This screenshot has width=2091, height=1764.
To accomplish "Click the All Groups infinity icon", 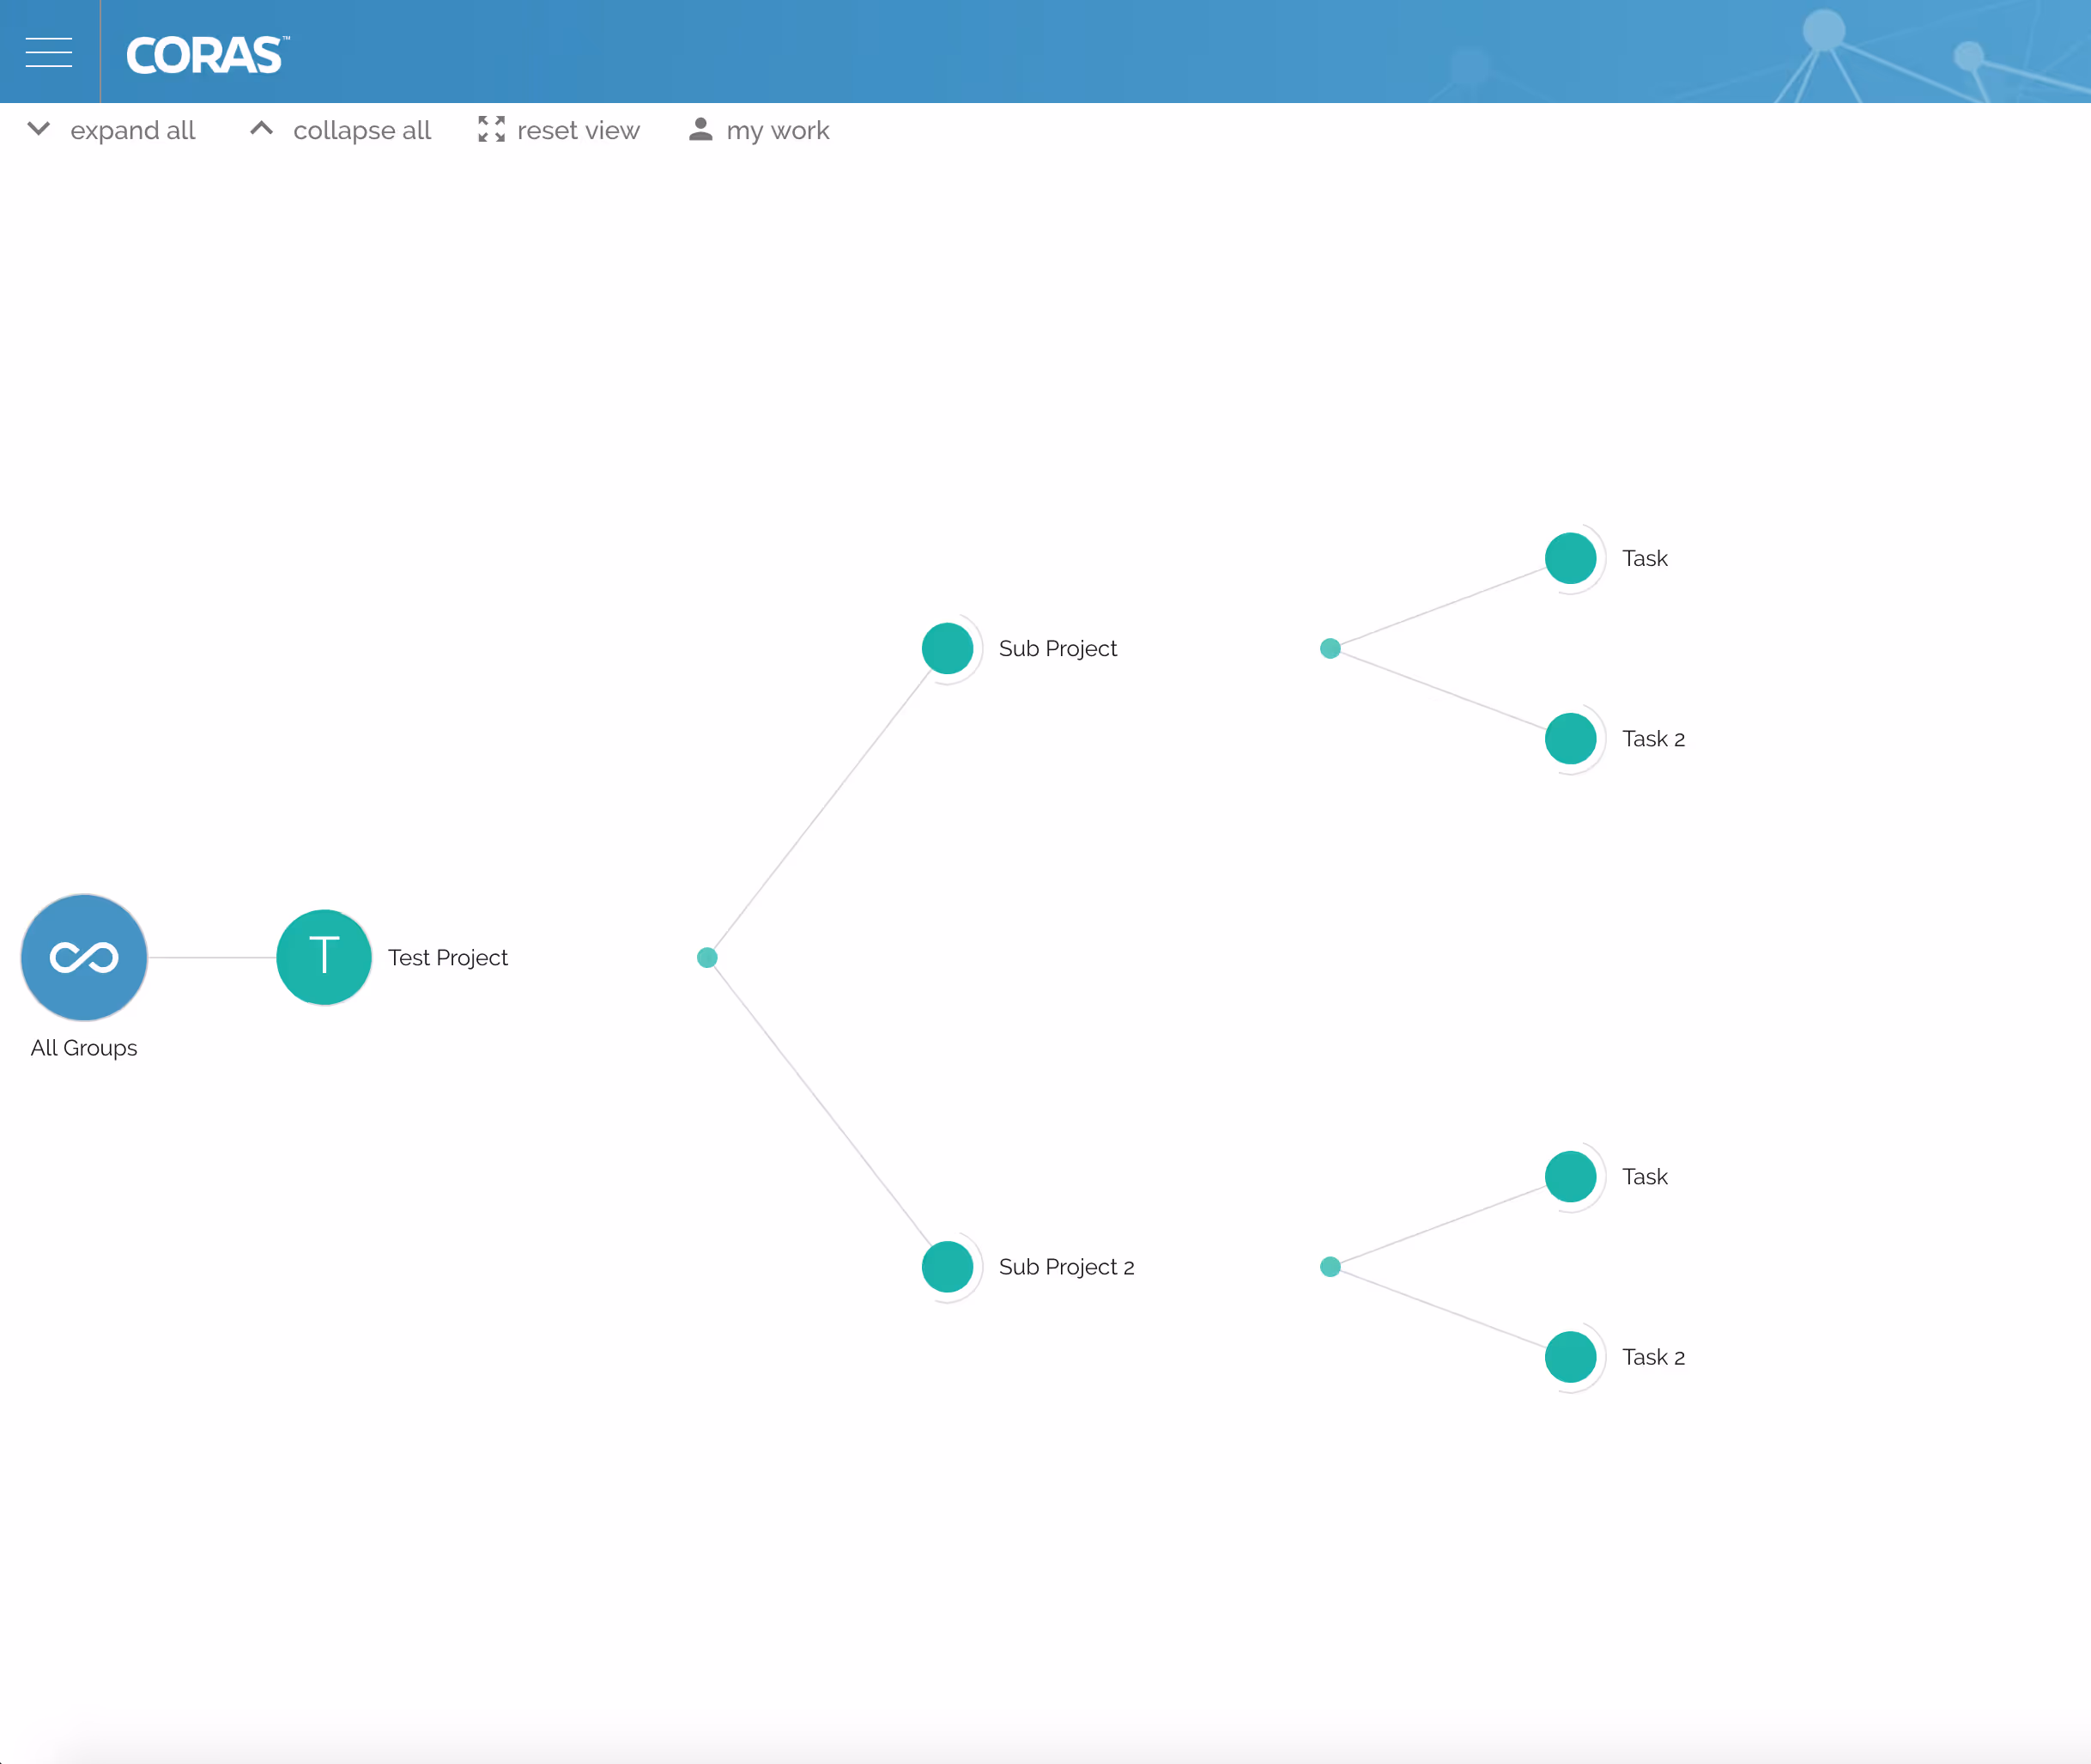I will [84, 957].
